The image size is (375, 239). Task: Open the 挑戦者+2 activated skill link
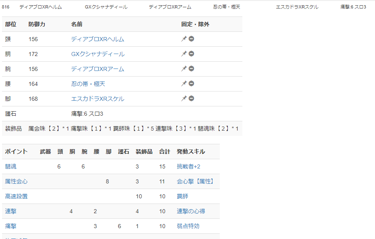(x=188, y=166)
